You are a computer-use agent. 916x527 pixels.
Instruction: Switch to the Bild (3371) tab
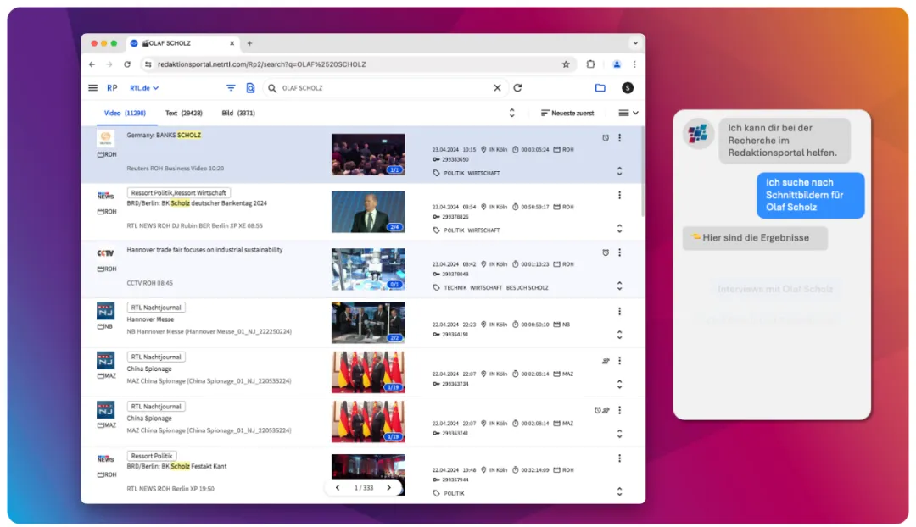point(238,114)
